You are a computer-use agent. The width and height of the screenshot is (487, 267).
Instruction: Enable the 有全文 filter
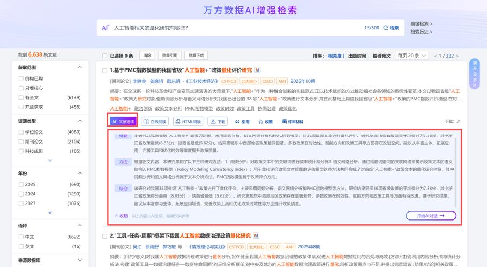point(21,98)
